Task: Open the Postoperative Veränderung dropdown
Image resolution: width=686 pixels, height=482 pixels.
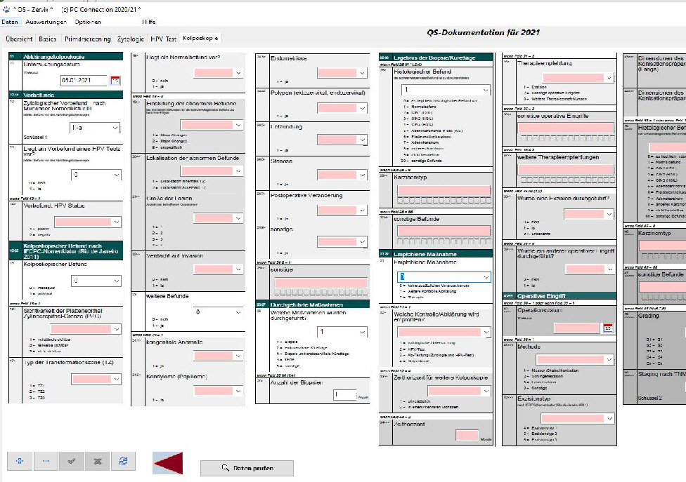Action: [342, 210]
